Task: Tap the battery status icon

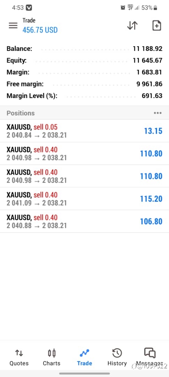Action: pyautogui.click(x=155, y=8)
